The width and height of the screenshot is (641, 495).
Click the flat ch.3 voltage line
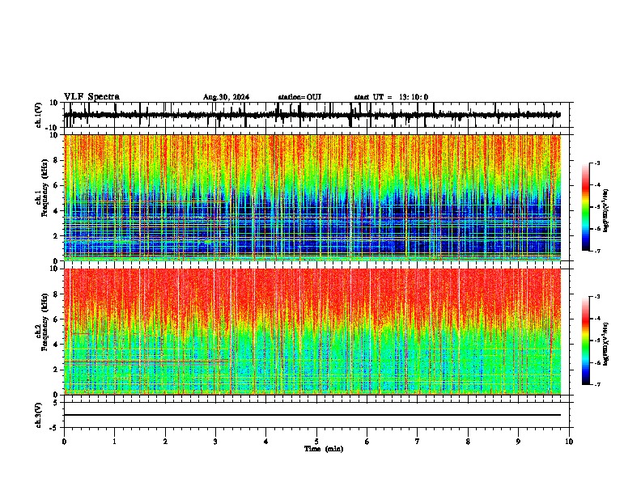point(312,415)
